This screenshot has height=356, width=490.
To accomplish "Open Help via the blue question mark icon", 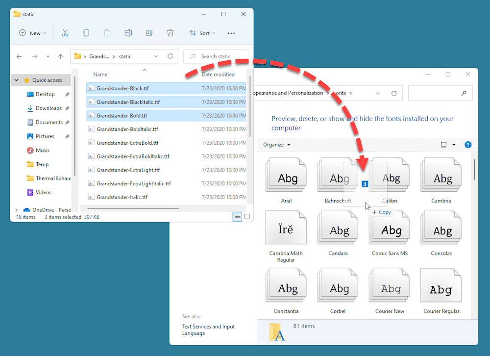I will [468, 144].
